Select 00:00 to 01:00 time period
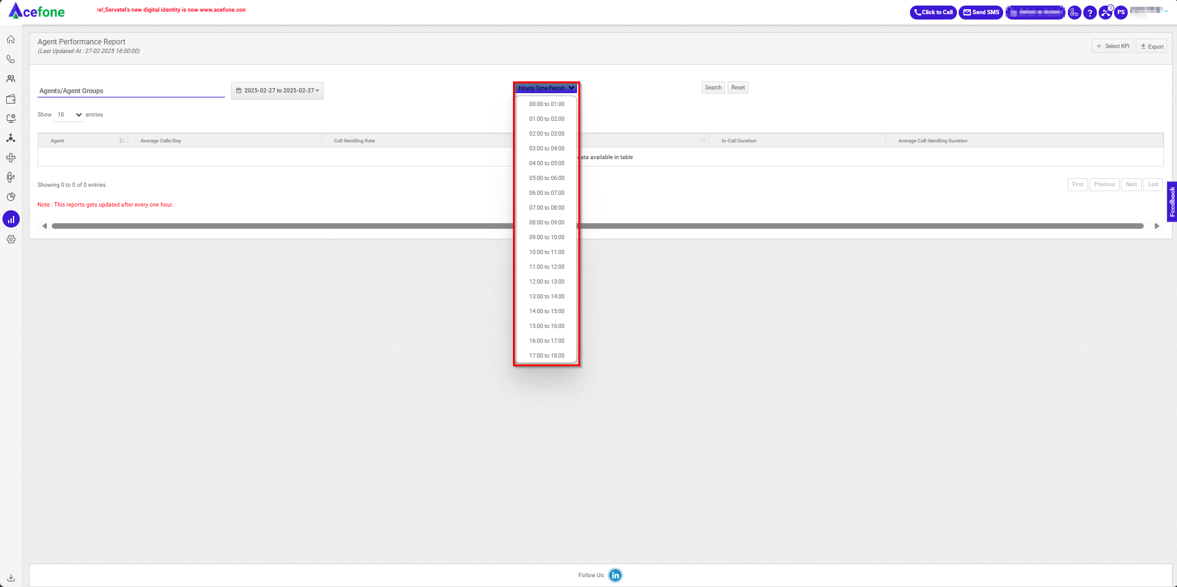 (x=546, y=104)
